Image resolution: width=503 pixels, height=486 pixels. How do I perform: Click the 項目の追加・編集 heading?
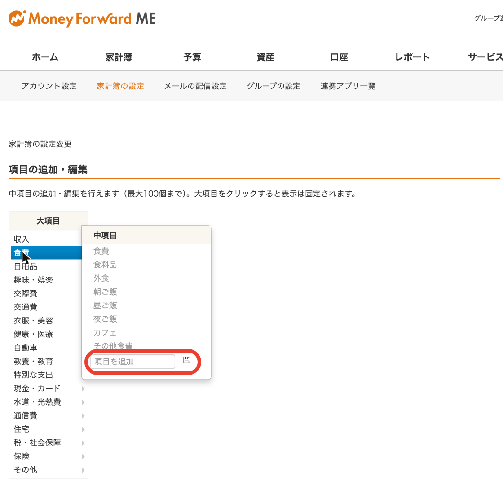tap(48, 169)
